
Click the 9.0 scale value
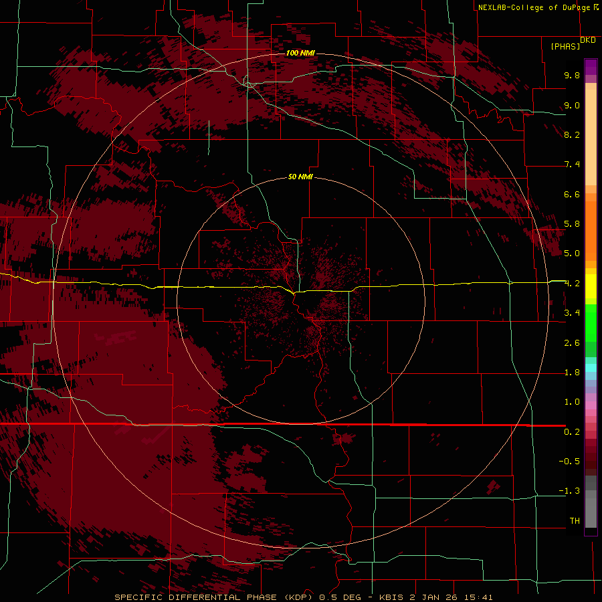point(572,106)
